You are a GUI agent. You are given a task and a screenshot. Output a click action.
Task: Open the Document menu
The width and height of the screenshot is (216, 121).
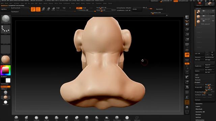(17, 3)
